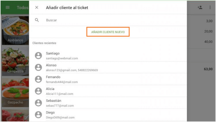Click the add customer icon at top right
The image size is (216, 122).
pos(200,7)
